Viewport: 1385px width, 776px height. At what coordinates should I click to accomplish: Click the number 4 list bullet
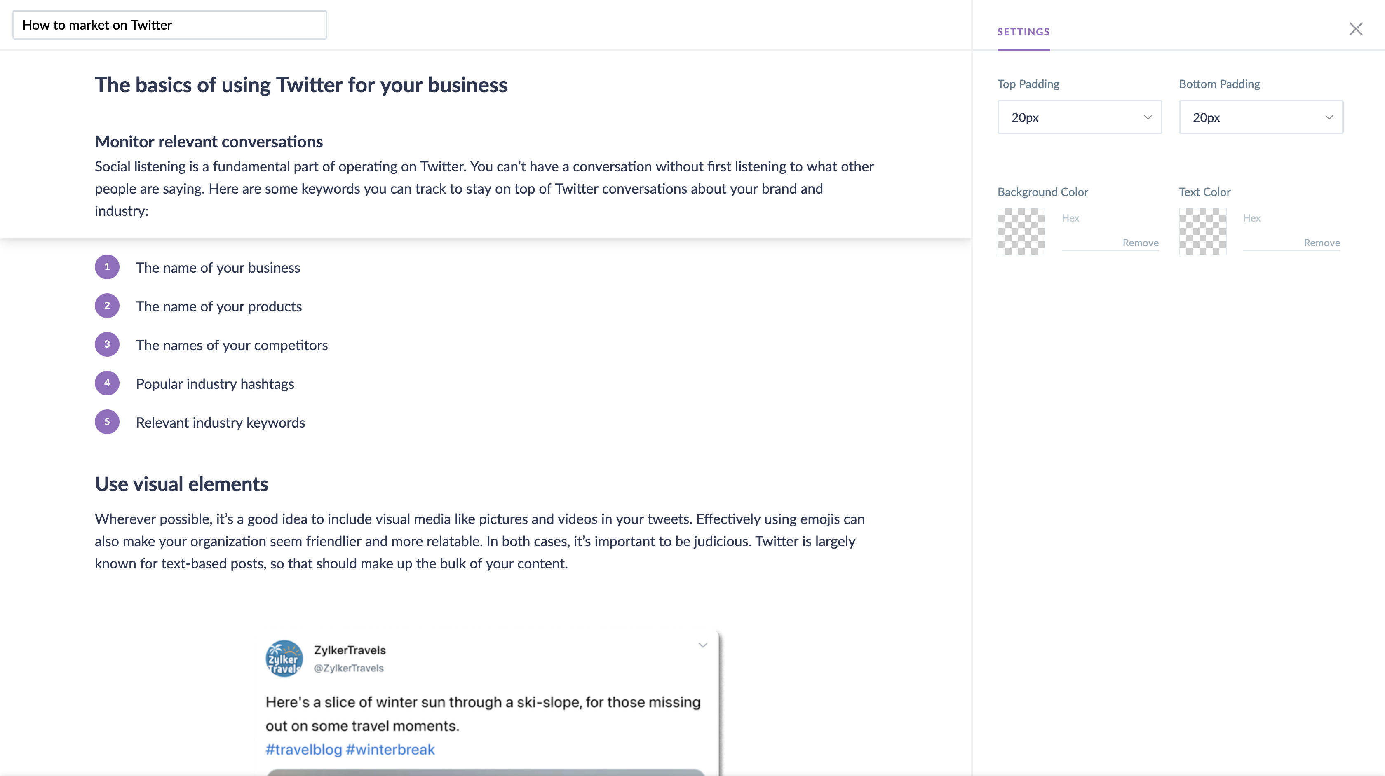point(107,383)
